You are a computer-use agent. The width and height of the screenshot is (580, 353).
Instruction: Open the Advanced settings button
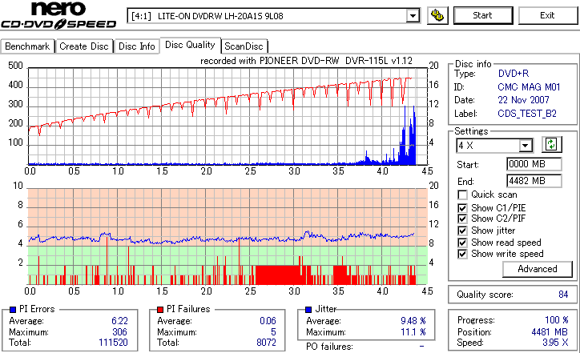click(538, 269)
